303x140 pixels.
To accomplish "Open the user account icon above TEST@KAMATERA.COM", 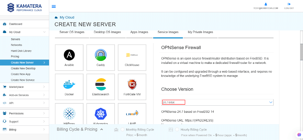I will 266,4.
